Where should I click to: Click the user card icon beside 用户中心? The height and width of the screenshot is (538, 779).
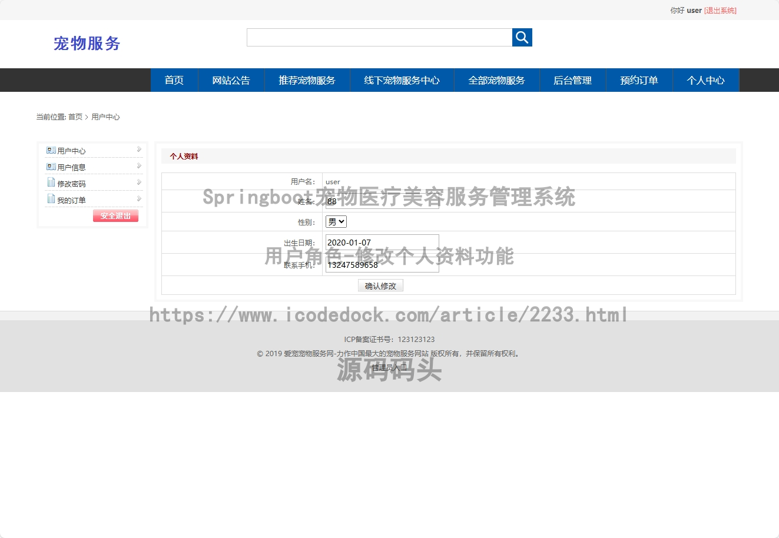(51, 151)
